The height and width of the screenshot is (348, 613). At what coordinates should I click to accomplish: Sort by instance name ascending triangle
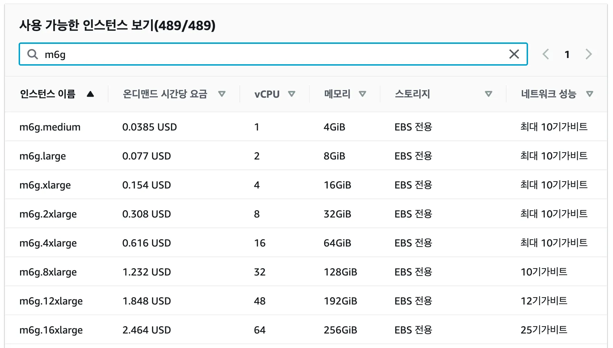click(90, 94)
